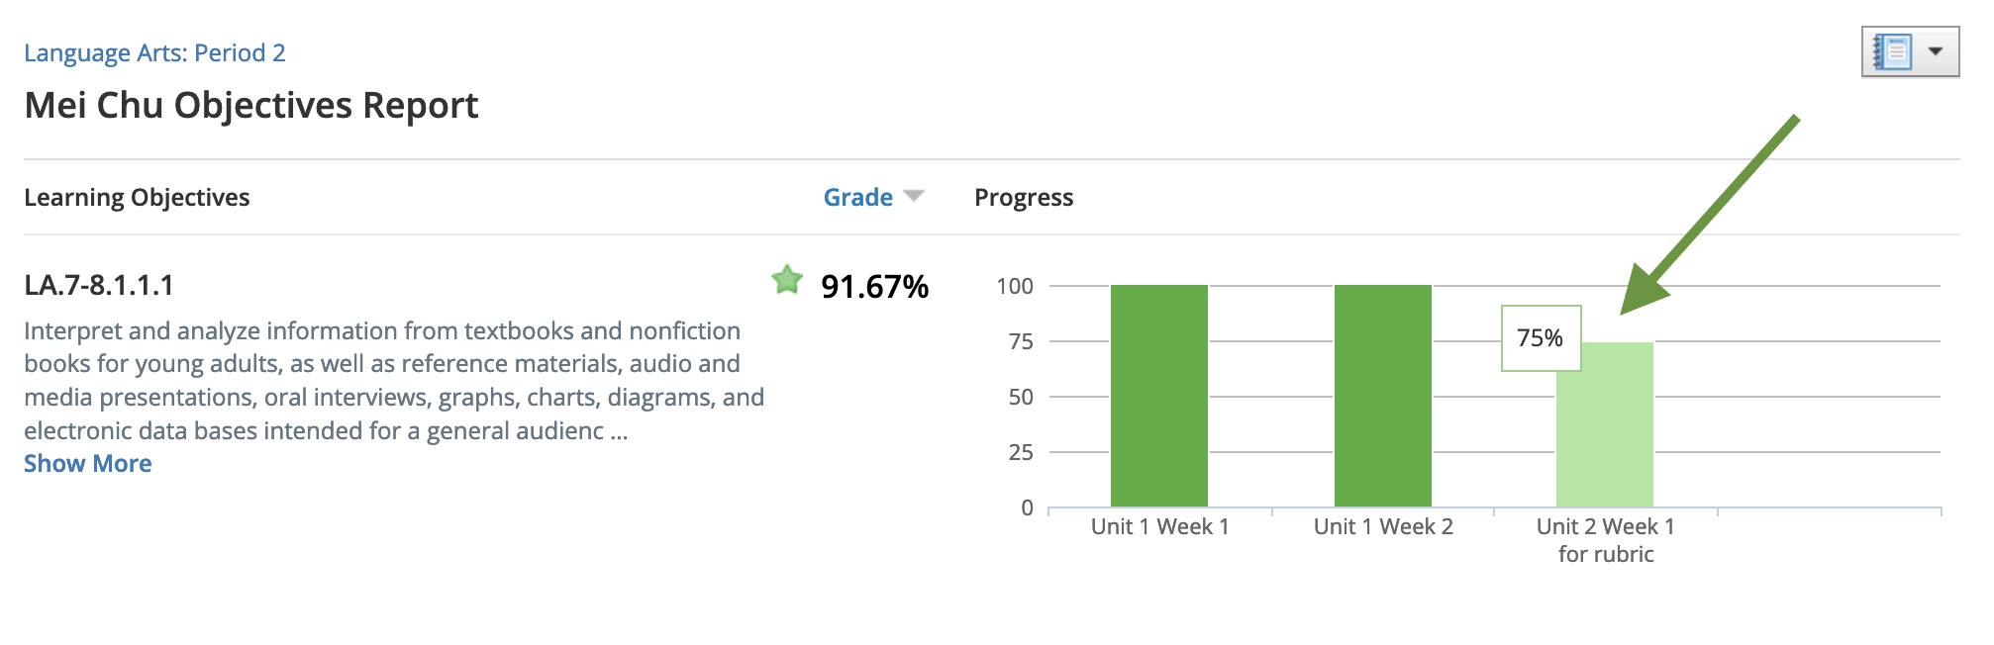Viewport: 1994px width, 645px height.
Task: Click the Unit 1 Week 2 axis label
Action: pos(1382,527)
